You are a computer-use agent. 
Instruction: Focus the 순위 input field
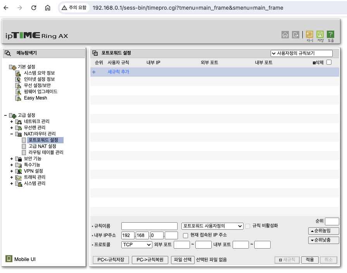pyautogui.click(x=332, y=221)
